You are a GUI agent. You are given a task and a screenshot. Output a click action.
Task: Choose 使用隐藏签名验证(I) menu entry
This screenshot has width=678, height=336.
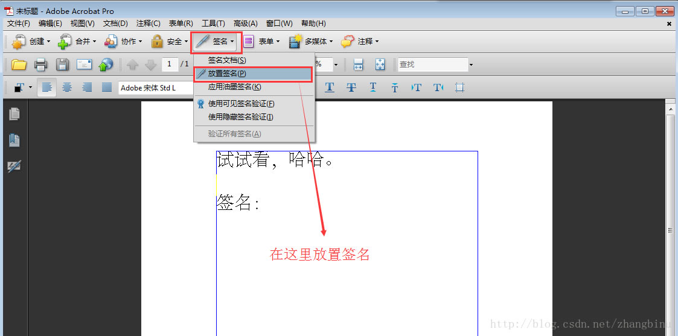254,116
